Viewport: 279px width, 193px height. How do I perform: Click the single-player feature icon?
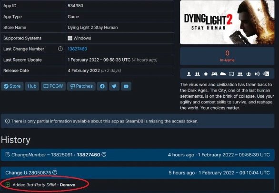click(x=189, y=74)
